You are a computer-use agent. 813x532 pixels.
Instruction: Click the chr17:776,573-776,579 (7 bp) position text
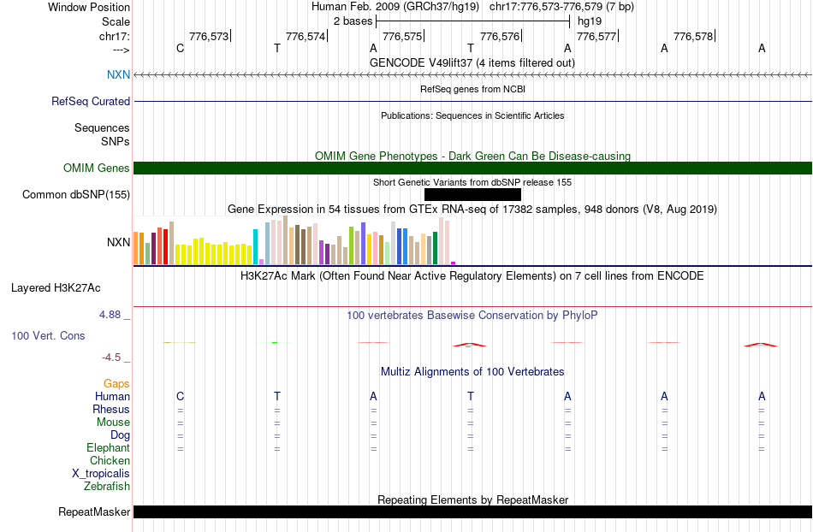click(561, 7)
